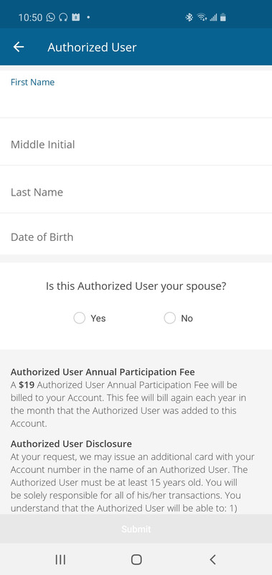This screenshot has height=575, width=272.
Task: Tap the Wi-Fi signal icon
Action: tap(202, 17)
